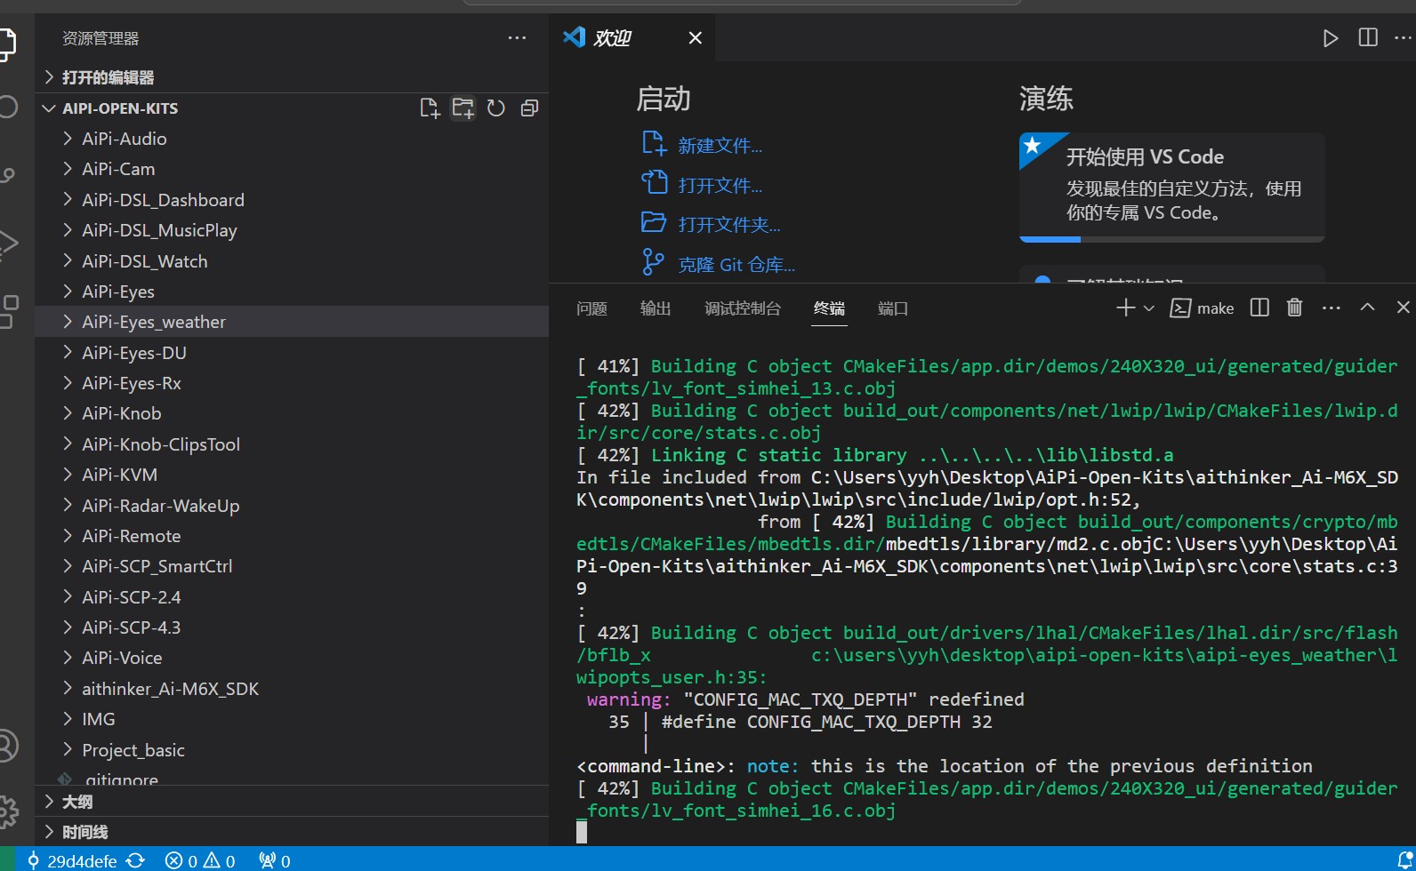
Task: Expand the AiPi-Voice folder
Action: tap(292, 658)
